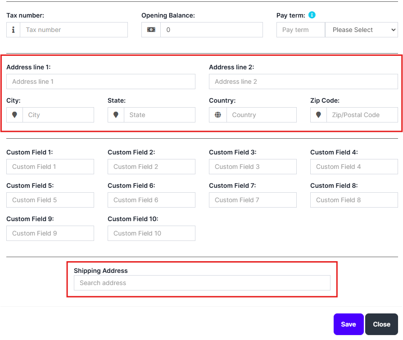The height and width of the screenshot is (340, 403).
Task: Open the Pay term Please Select dropdown
Action: (x=361, y=30)
